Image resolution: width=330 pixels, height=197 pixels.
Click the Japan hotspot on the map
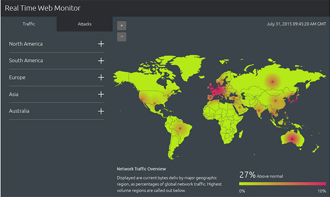(294, 99)
